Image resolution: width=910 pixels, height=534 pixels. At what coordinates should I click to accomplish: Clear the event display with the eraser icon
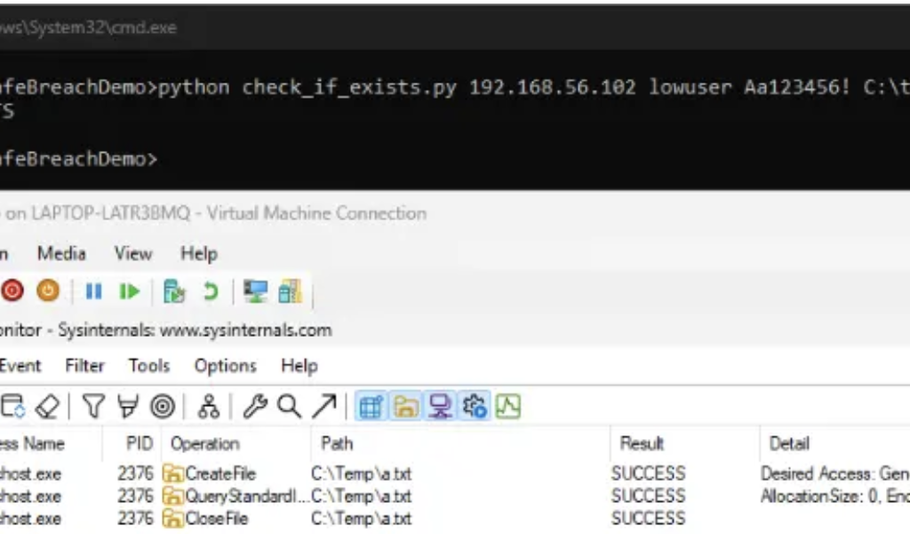point(47,407)
